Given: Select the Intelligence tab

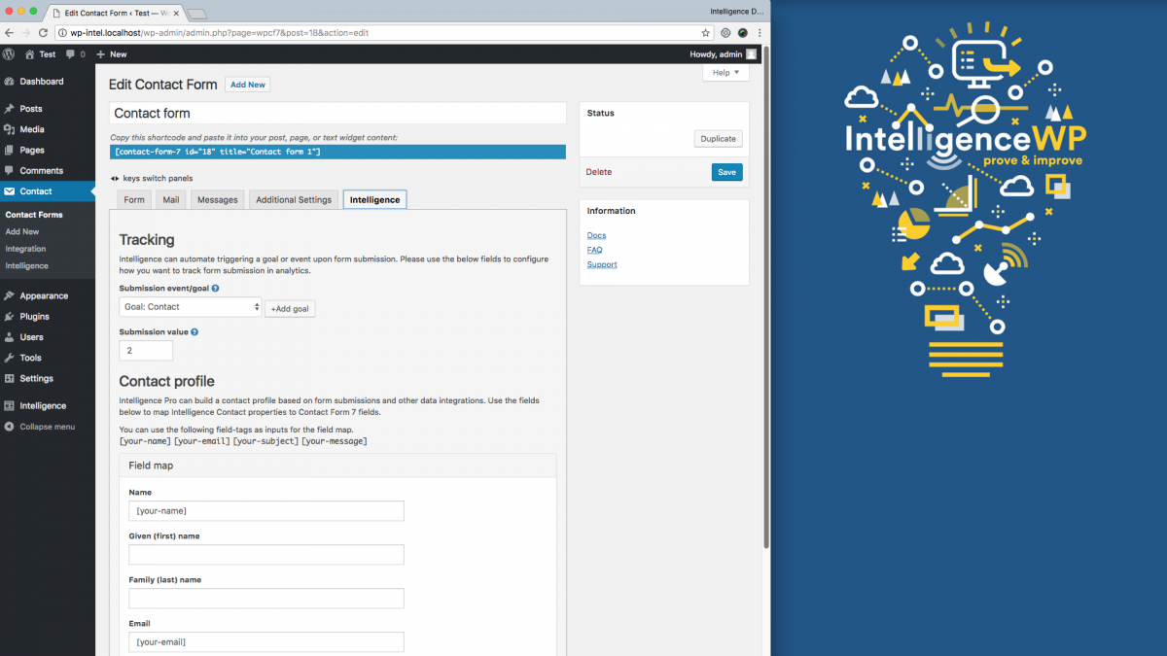Looking at the screenshot, I should click(374, 200).
